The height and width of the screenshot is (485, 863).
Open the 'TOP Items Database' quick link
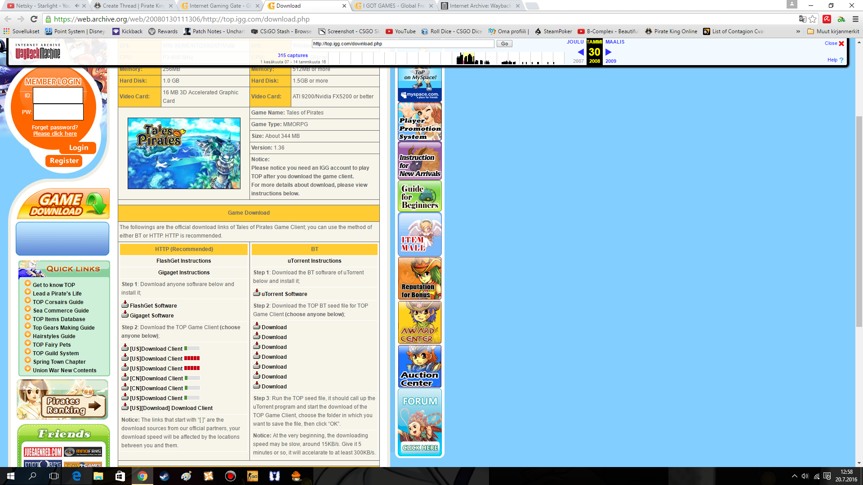click(59, 319)
